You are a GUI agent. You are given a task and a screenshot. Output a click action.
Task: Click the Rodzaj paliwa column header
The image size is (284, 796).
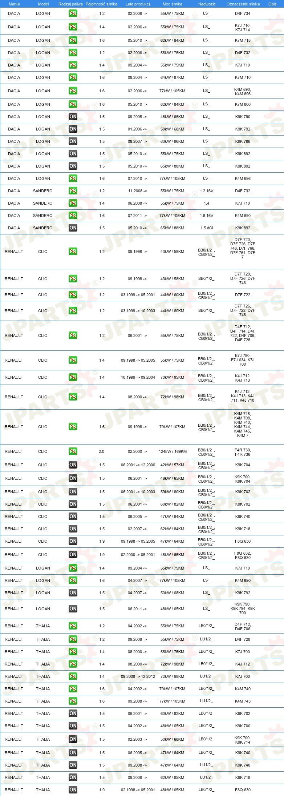click(70, 4)
